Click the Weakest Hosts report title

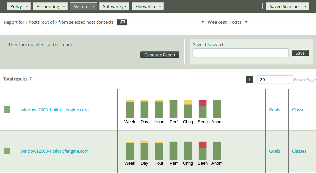pos(225,22)
